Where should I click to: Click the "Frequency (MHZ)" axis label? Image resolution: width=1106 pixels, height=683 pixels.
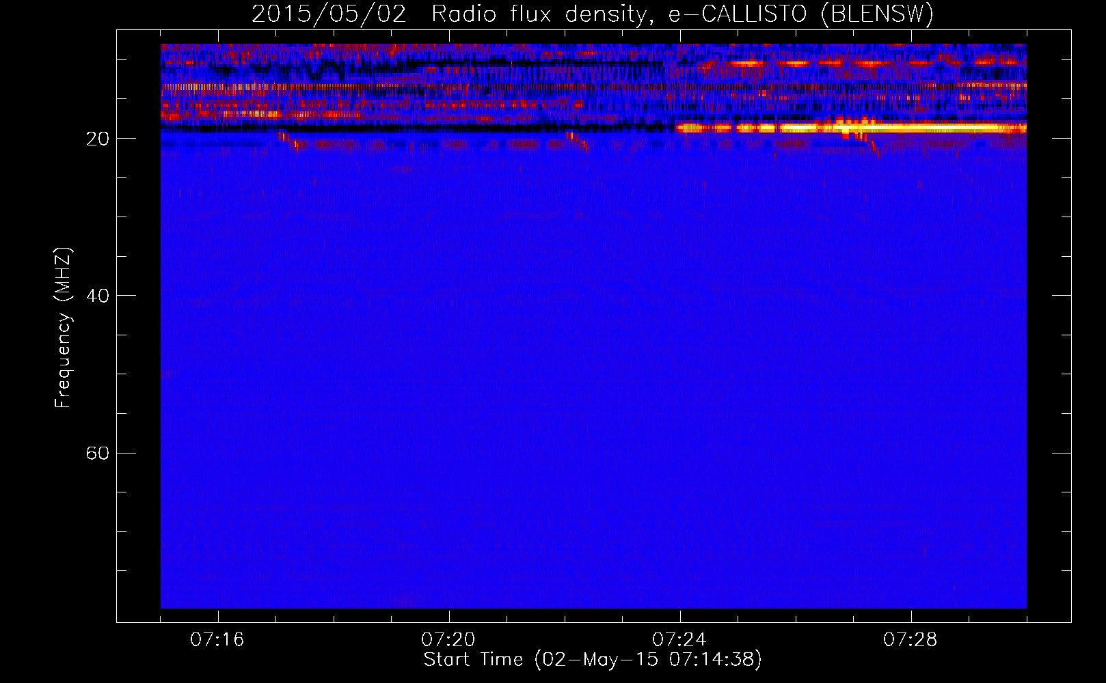click(63, 328)
